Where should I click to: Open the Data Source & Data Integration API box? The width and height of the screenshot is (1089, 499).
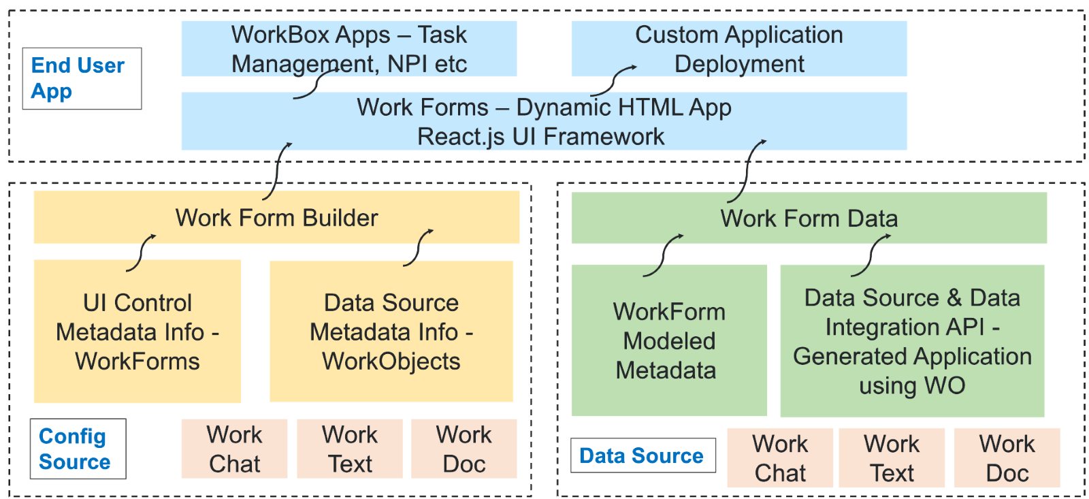coord(911,340)
